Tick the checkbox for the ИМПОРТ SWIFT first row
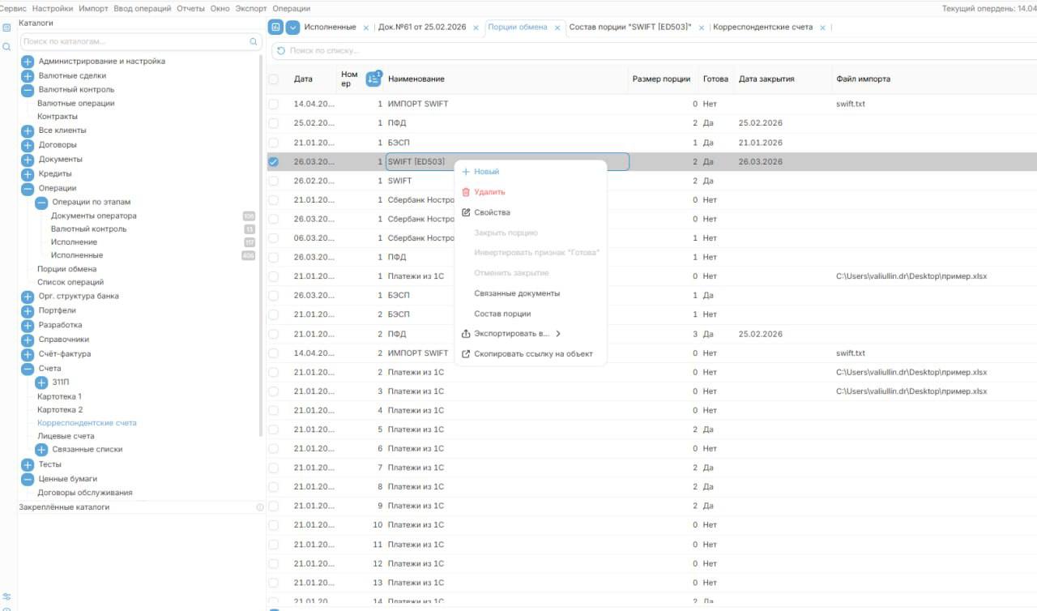The height and width of the screenshot is (611, 1037). (274, 105)
